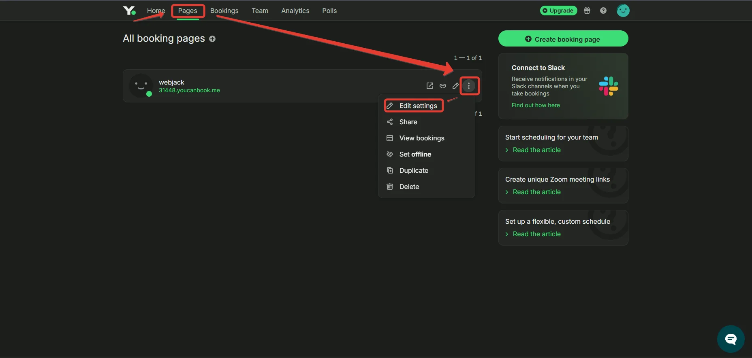The image size is (752, 358).
Task: Click Create booking page button
Action: [x=563, y=39]
